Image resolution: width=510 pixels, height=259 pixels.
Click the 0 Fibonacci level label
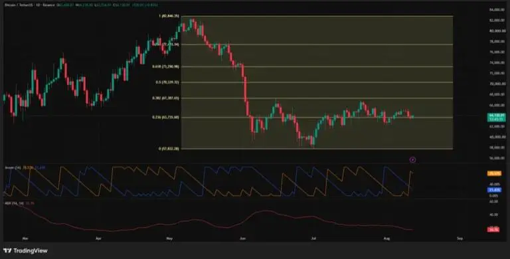(169, 149)
